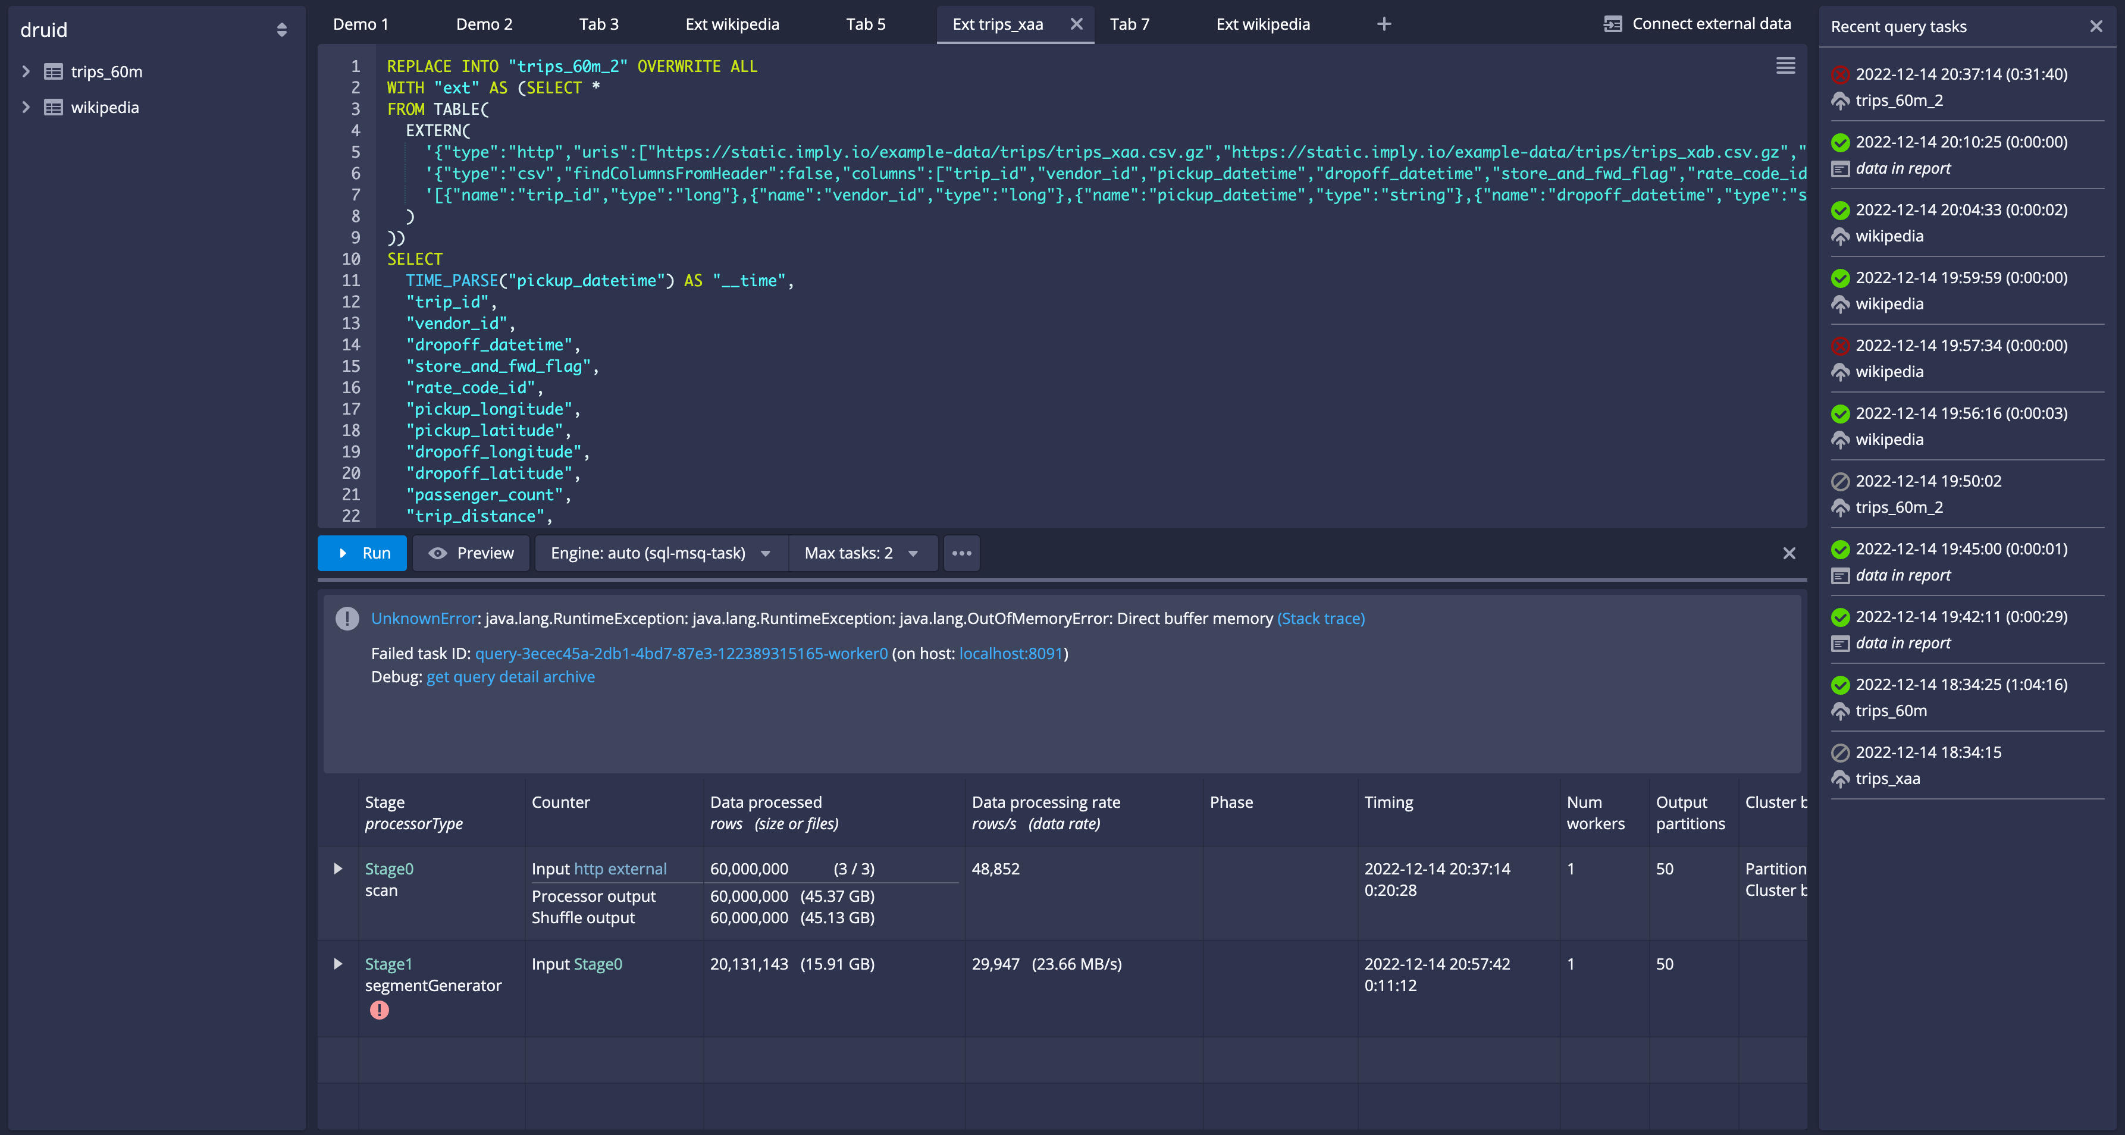Click the wikipedia table icon in sidebar
Viewport: 2125px width, 1135px height.
[x=54, y=107]
